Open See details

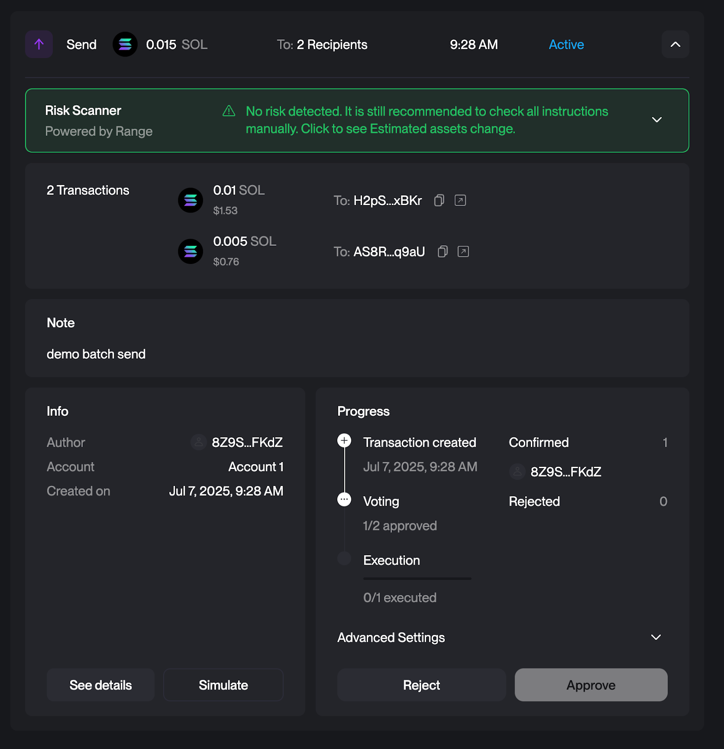point(101,685)
